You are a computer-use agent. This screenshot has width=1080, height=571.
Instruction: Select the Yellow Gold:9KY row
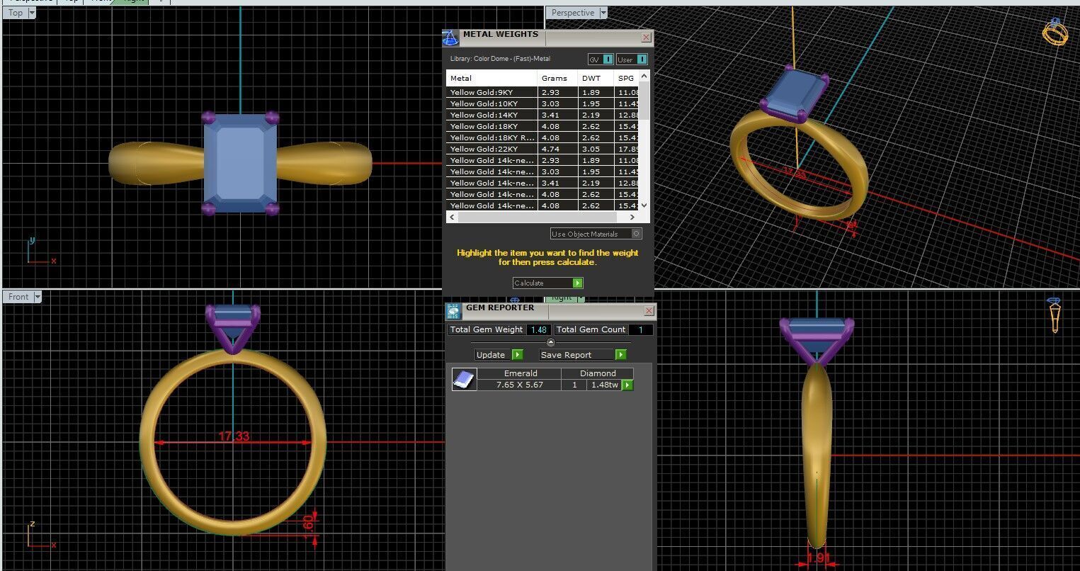tap(542, 92)
